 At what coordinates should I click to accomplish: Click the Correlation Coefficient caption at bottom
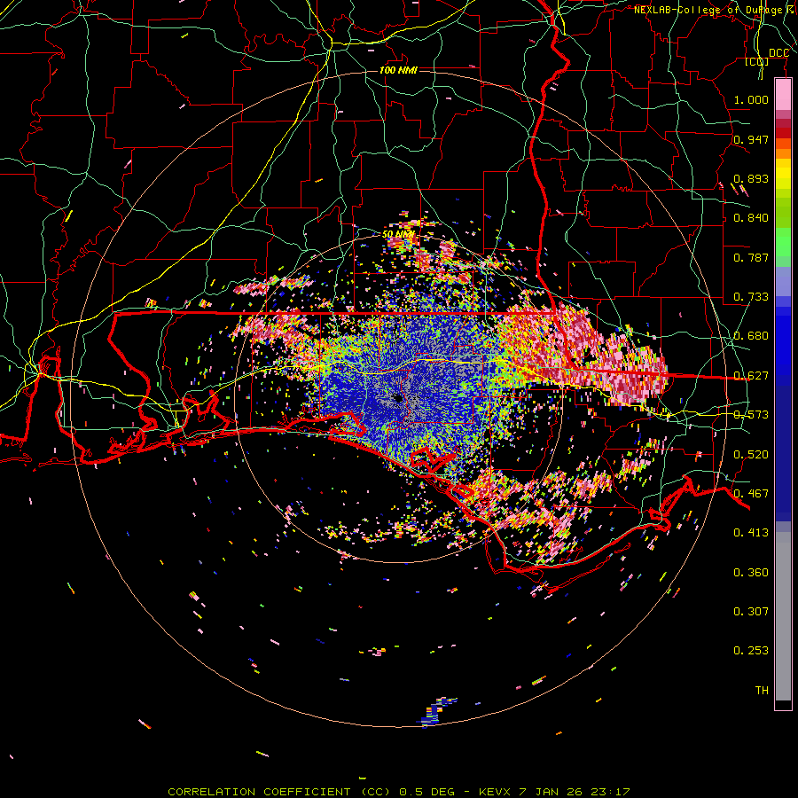click(x=398, y=792)
